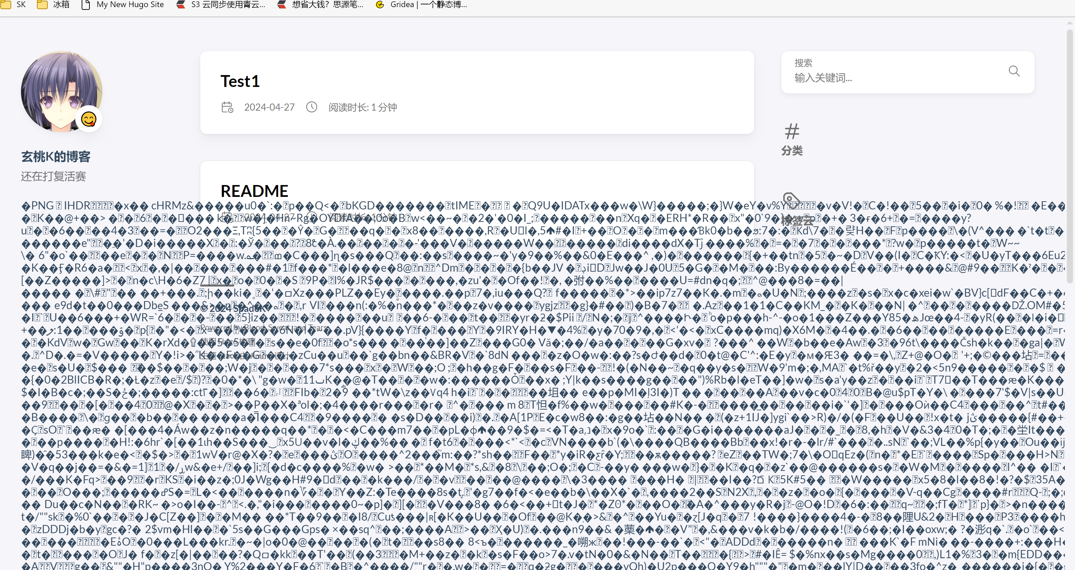Open the S3 云同步使用青云 bookmark
This screenshot has height=570, width=1075.
coord(221,5)
